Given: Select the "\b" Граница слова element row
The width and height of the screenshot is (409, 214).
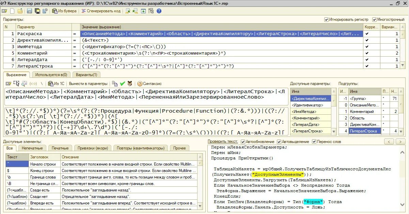Looking at the screenshot, I should [x=101, y=177].
